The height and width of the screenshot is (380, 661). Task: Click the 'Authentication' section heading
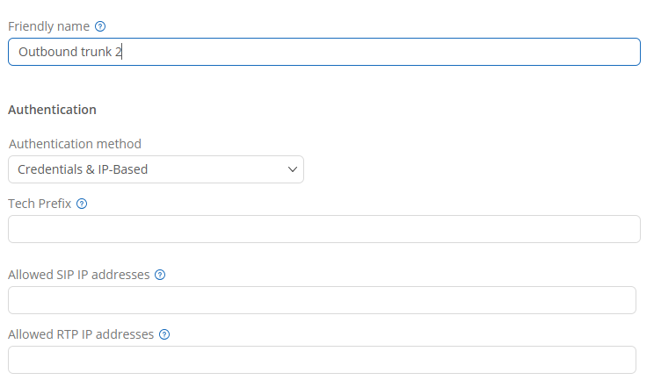[x=52, y=110]
